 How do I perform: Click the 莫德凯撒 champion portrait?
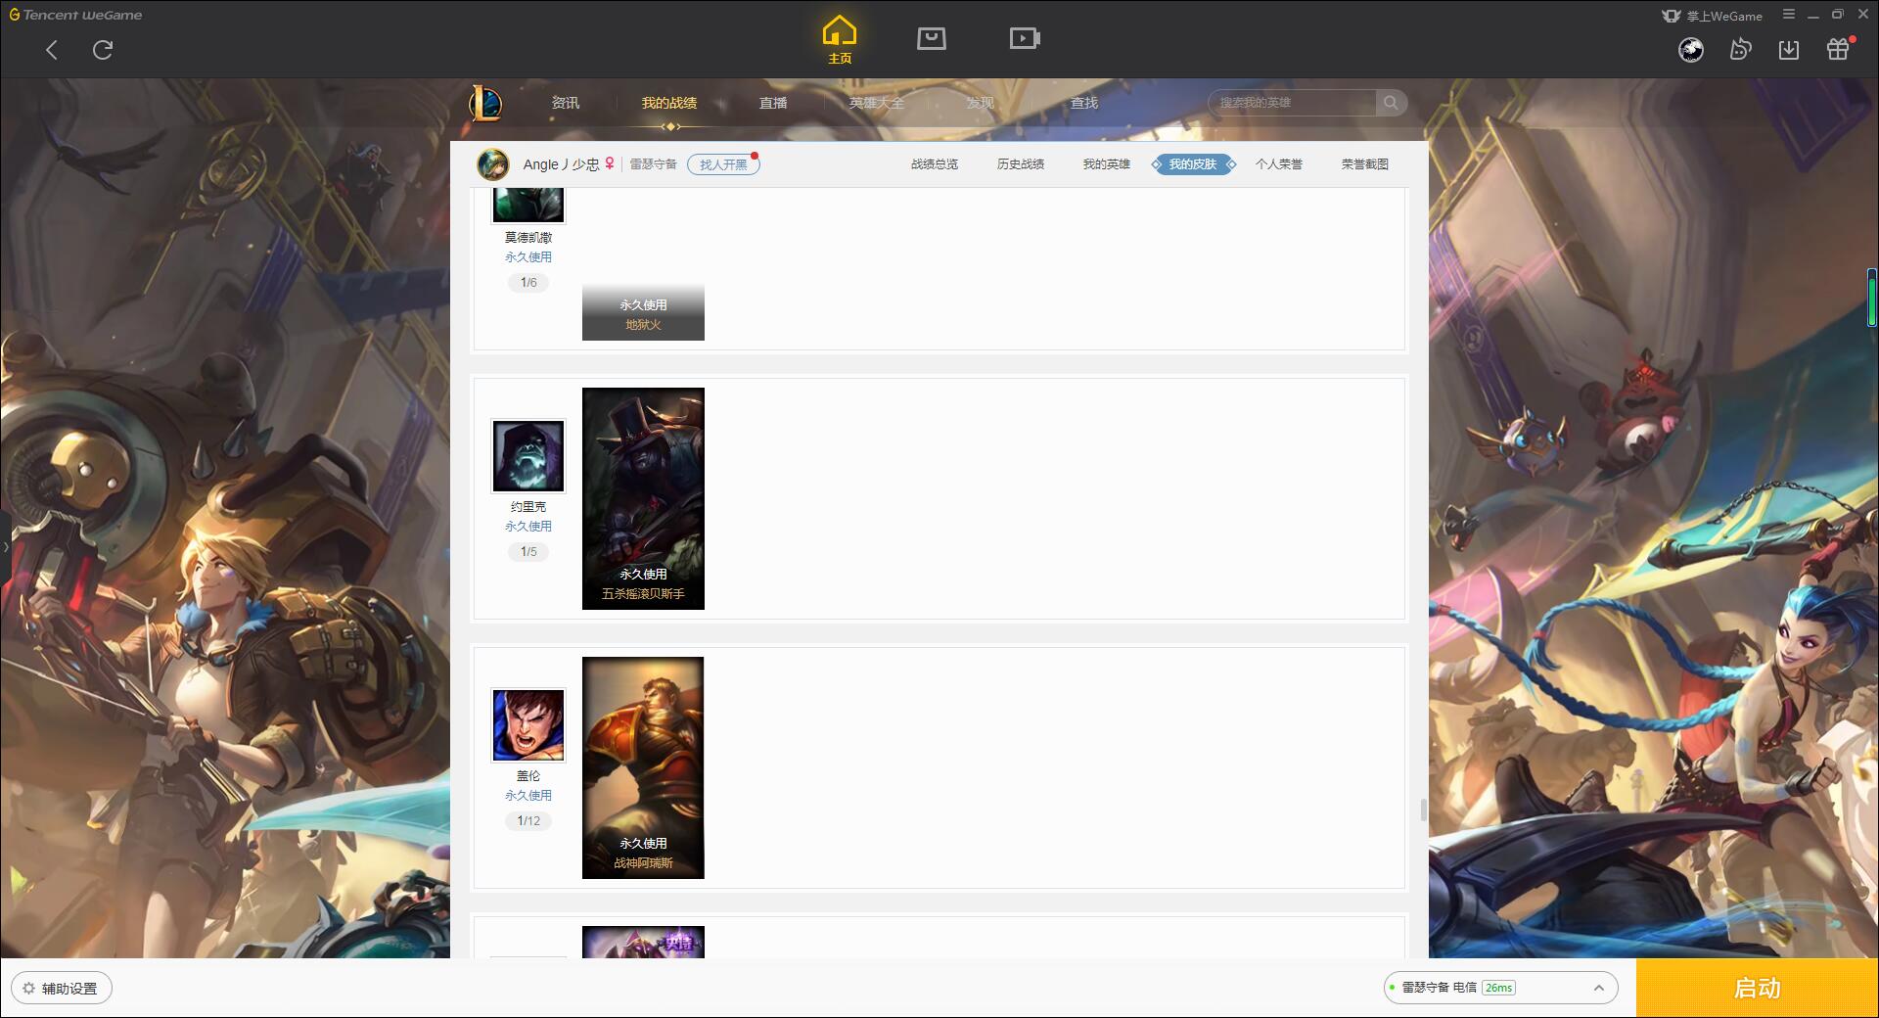point(528,204)
